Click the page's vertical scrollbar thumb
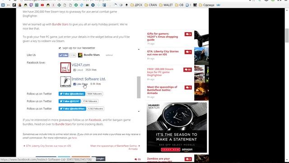Screen dimensions: 289x163 pyautogui.click(x=287, y=36)
